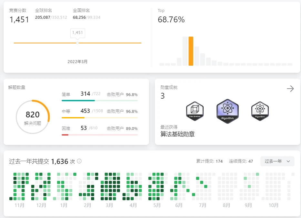
Task: Select the highlighted center Algorithm badge
Action: pos(227,110)
